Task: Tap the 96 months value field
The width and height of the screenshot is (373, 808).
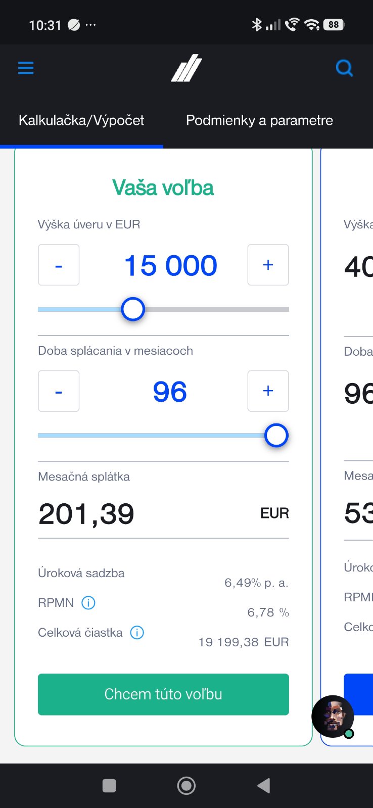Action: coord(170,392)
